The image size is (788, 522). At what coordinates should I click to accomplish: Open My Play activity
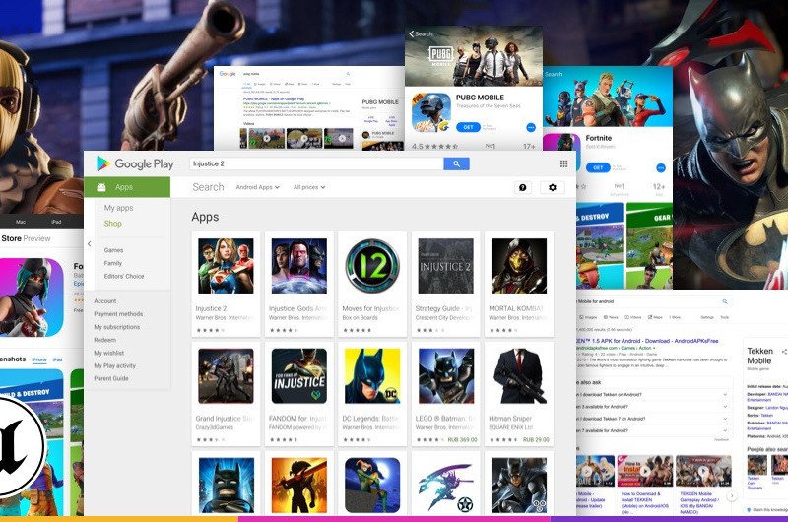114,366
